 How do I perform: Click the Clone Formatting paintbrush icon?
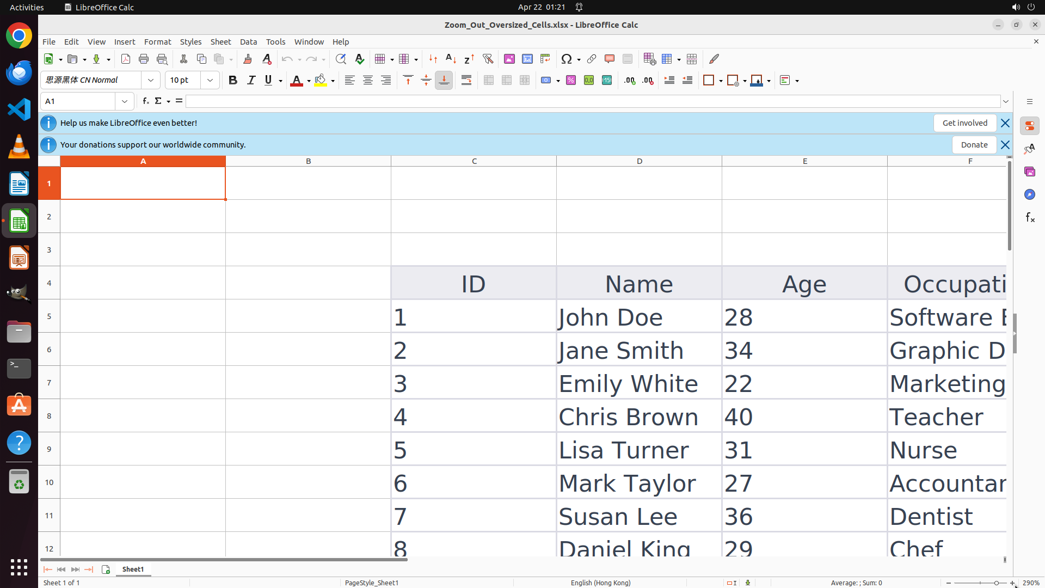pos(248,59)
